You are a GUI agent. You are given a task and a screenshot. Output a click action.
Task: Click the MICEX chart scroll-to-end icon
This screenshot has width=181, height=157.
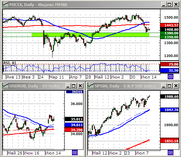(171, 77)
